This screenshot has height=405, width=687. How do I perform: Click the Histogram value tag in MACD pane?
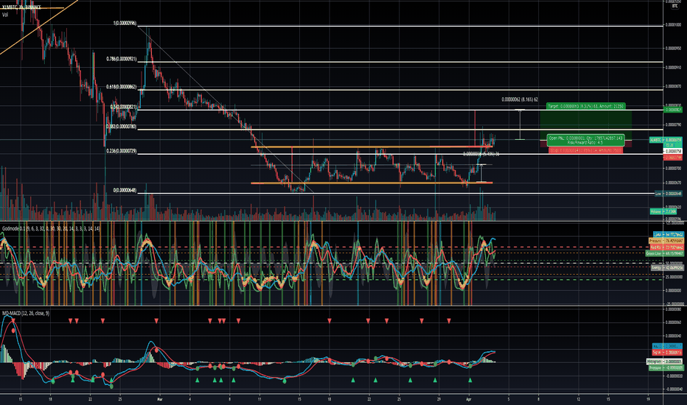664,362
